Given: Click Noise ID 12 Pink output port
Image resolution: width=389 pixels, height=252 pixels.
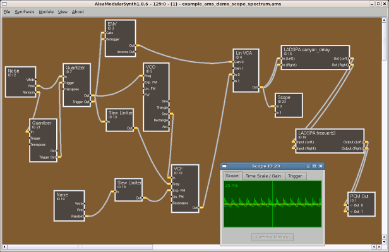Looking at the screenshot, I should (x=37, y=86).
